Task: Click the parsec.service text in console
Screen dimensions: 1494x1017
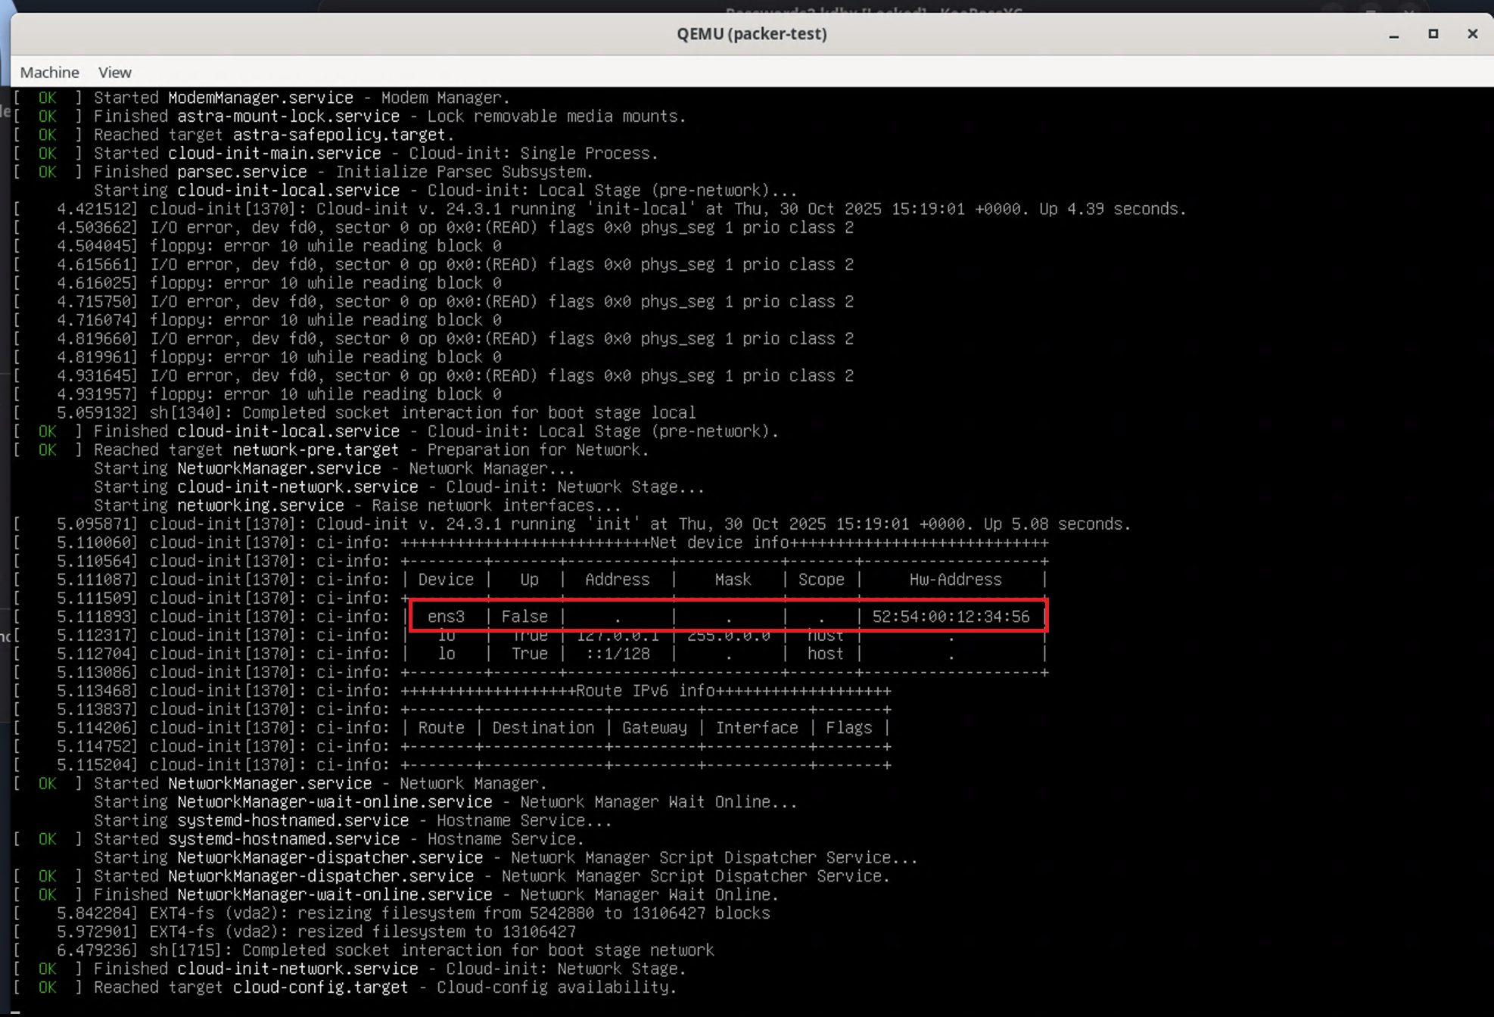Action: point(241,172)
